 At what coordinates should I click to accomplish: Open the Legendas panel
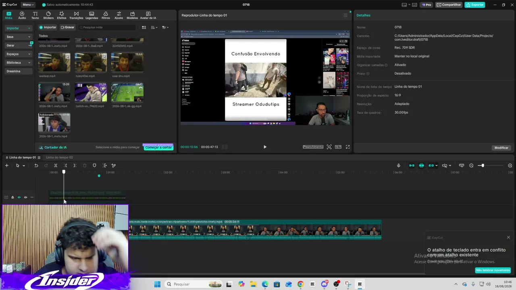(x=92, y=15)
